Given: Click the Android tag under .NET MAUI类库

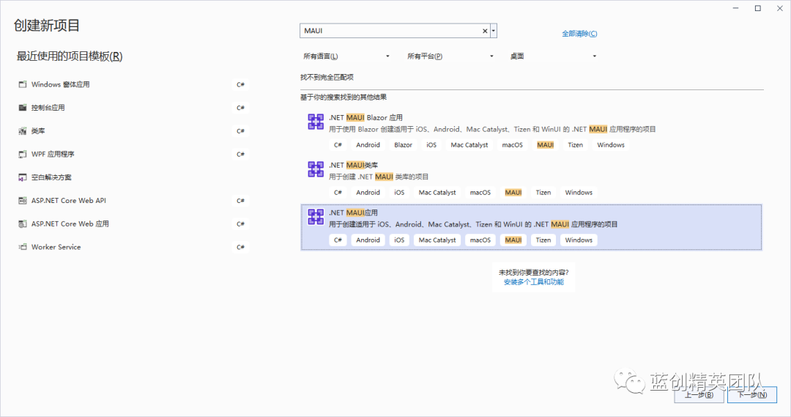Looking at the screenshot, I should click(x=368, y=192).
